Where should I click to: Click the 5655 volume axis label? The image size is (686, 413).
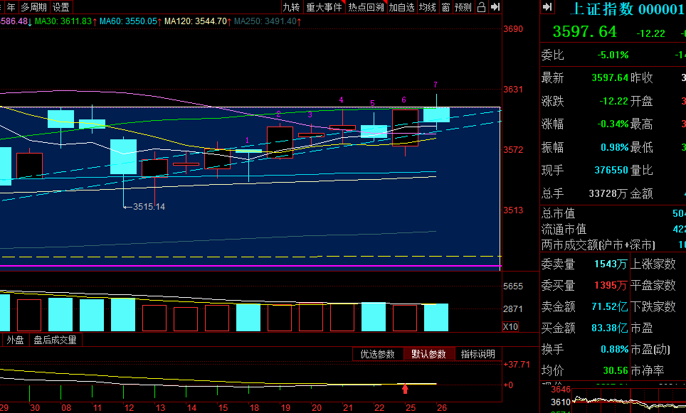(x=513, y=286)
